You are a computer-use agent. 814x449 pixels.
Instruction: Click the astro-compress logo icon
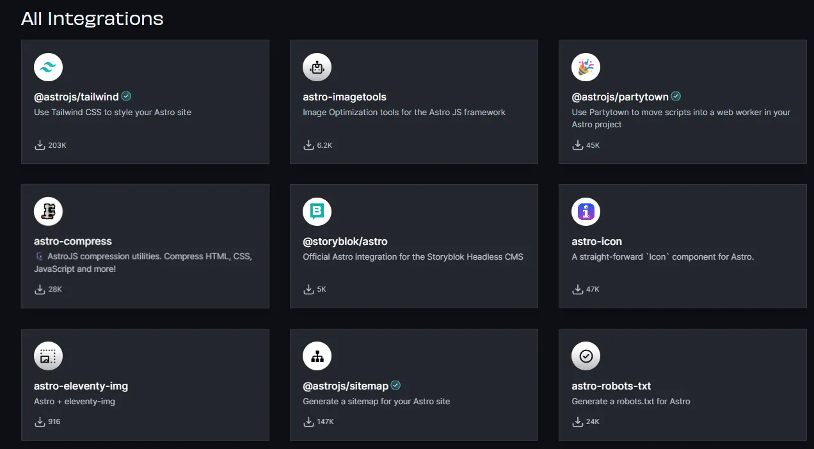click(x=48, y=212)
